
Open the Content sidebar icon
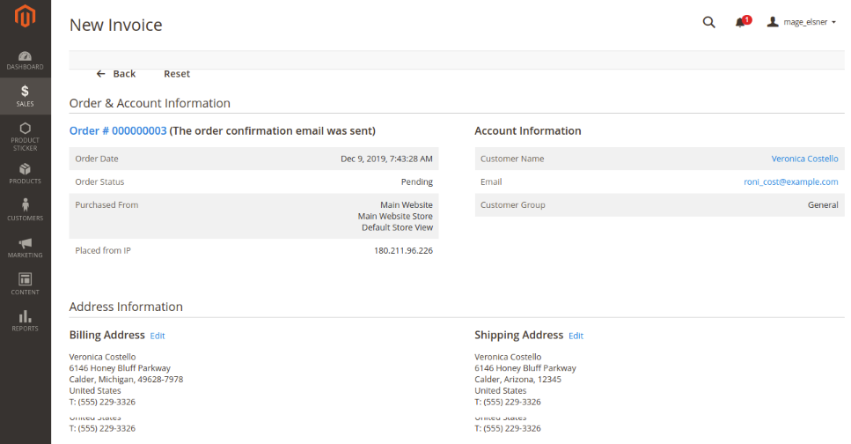click(25, 284)
